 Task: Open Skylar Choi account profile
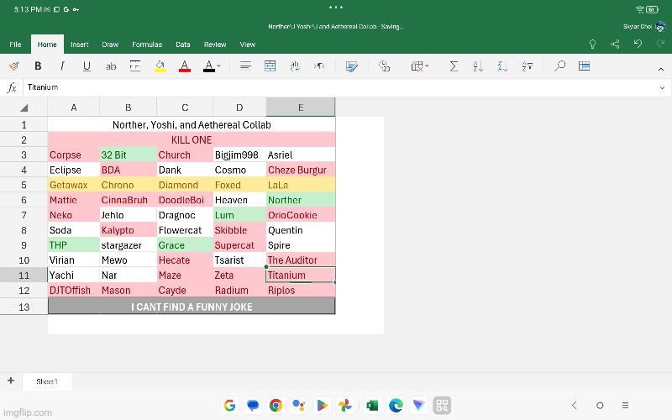(x=644, y=27)
